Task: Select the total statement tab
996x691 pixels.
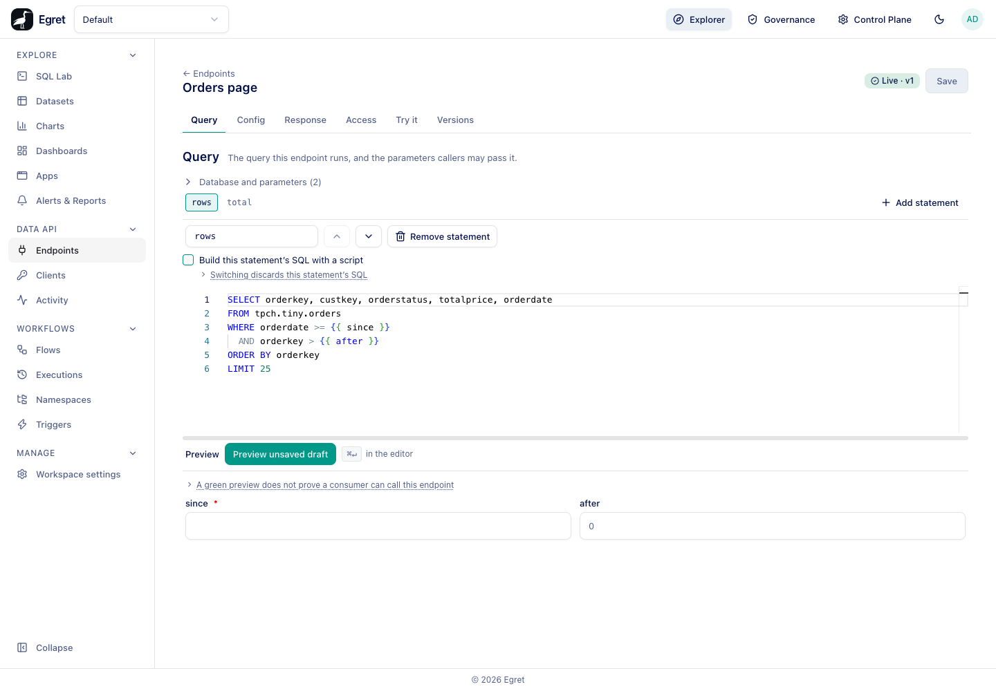Action: point(239,202)
